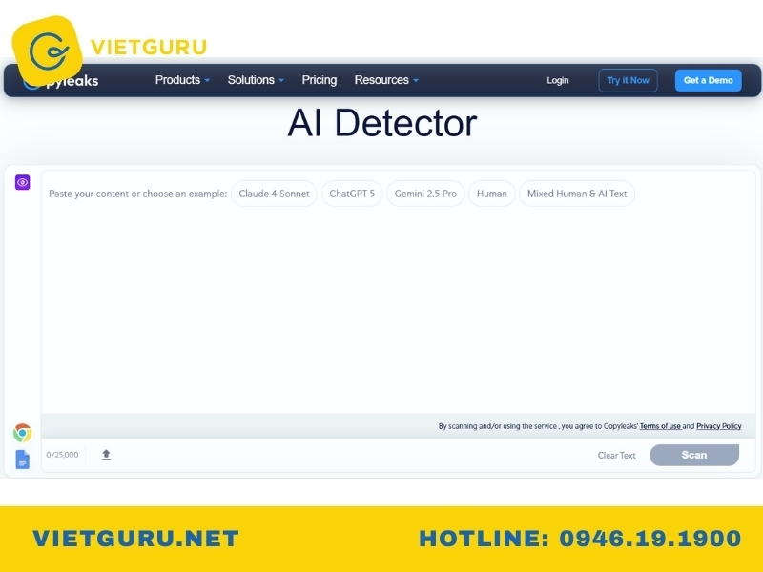This screenshot has height=572, width=763.
Task: Click the purple eye AI detector icon
Action: point(22,182)
